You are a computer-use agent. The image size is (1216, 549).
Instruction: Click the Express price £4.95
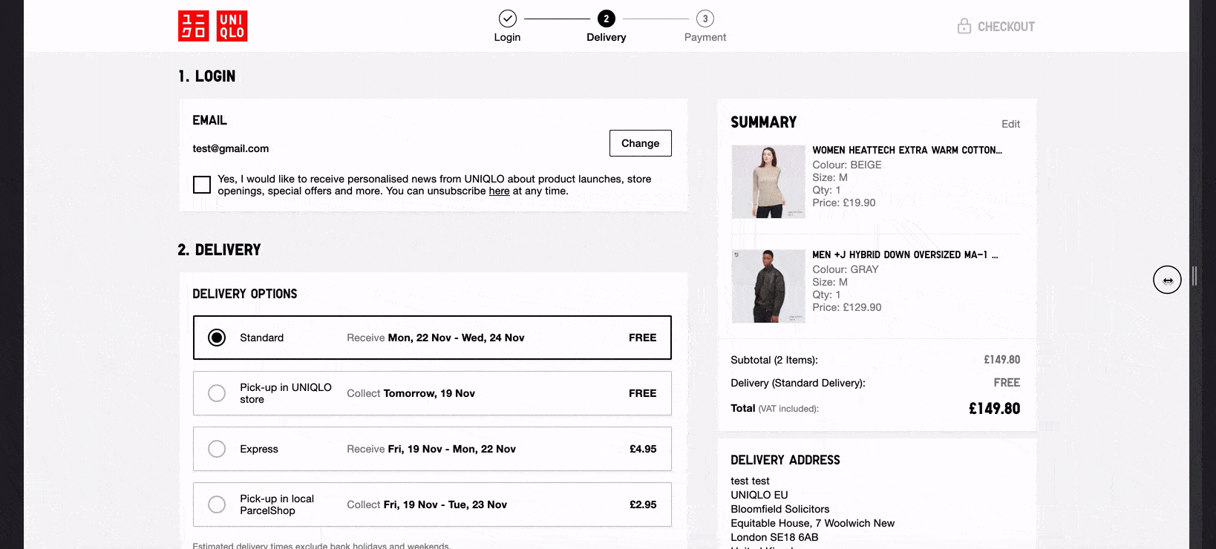pos(643,449)
